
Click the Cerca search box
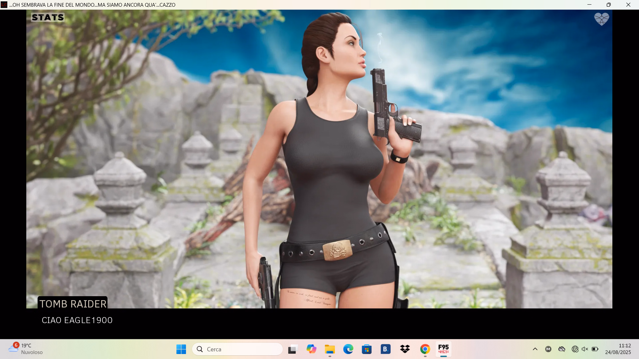[237, 349]
